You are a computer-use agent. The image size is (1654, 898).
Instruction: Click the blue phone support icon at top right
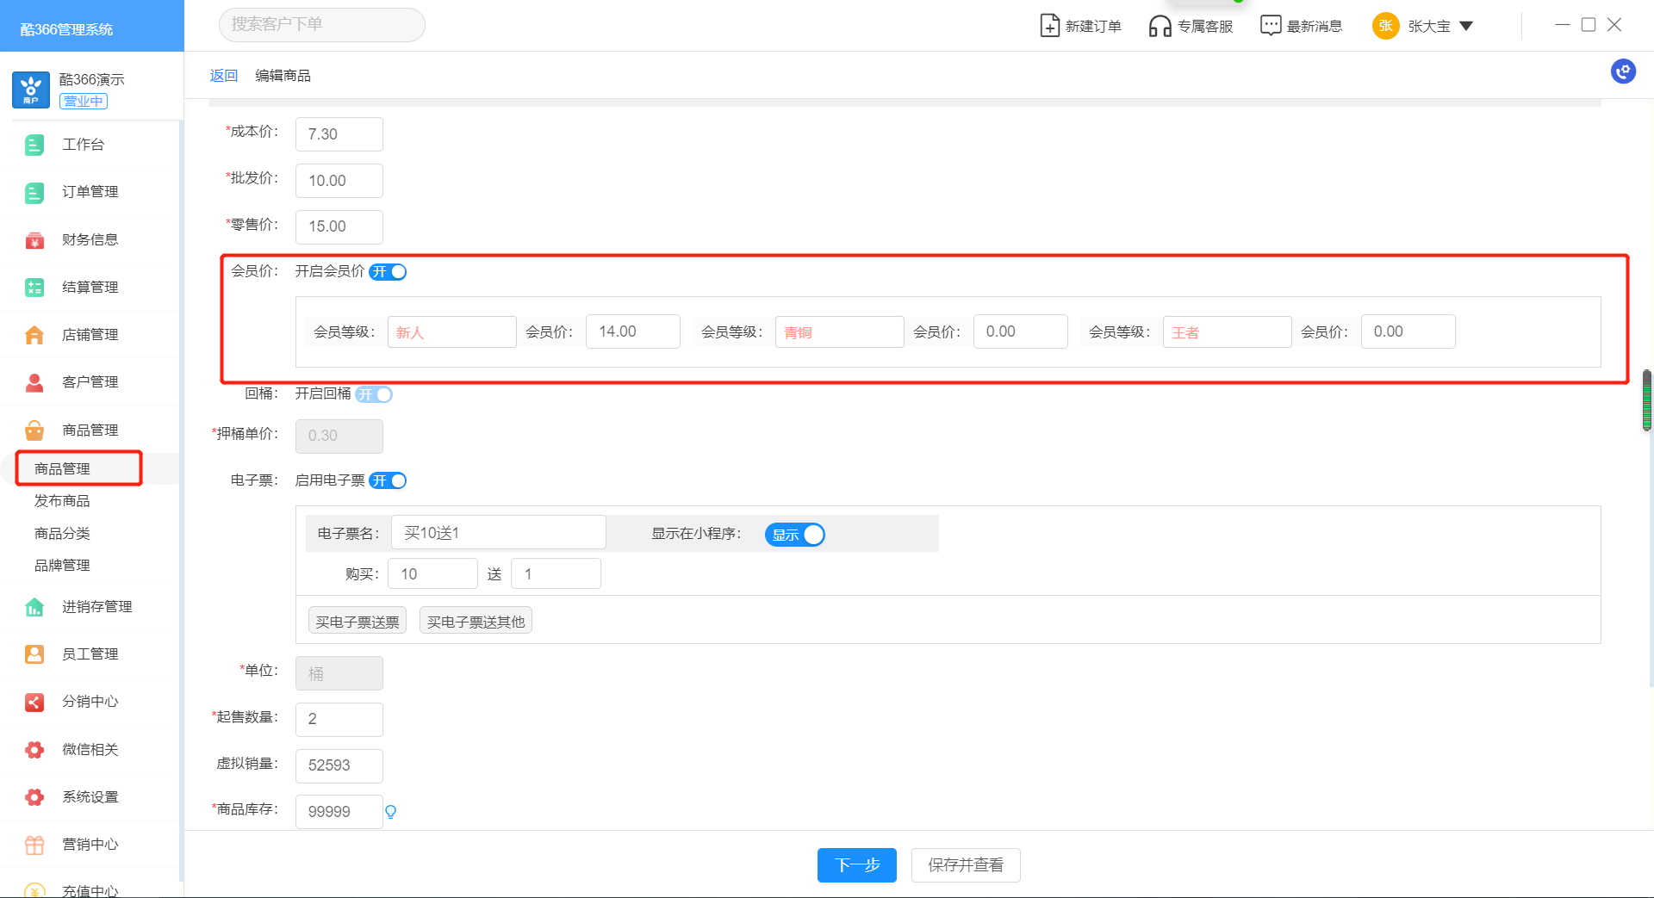click(1623, 71)
